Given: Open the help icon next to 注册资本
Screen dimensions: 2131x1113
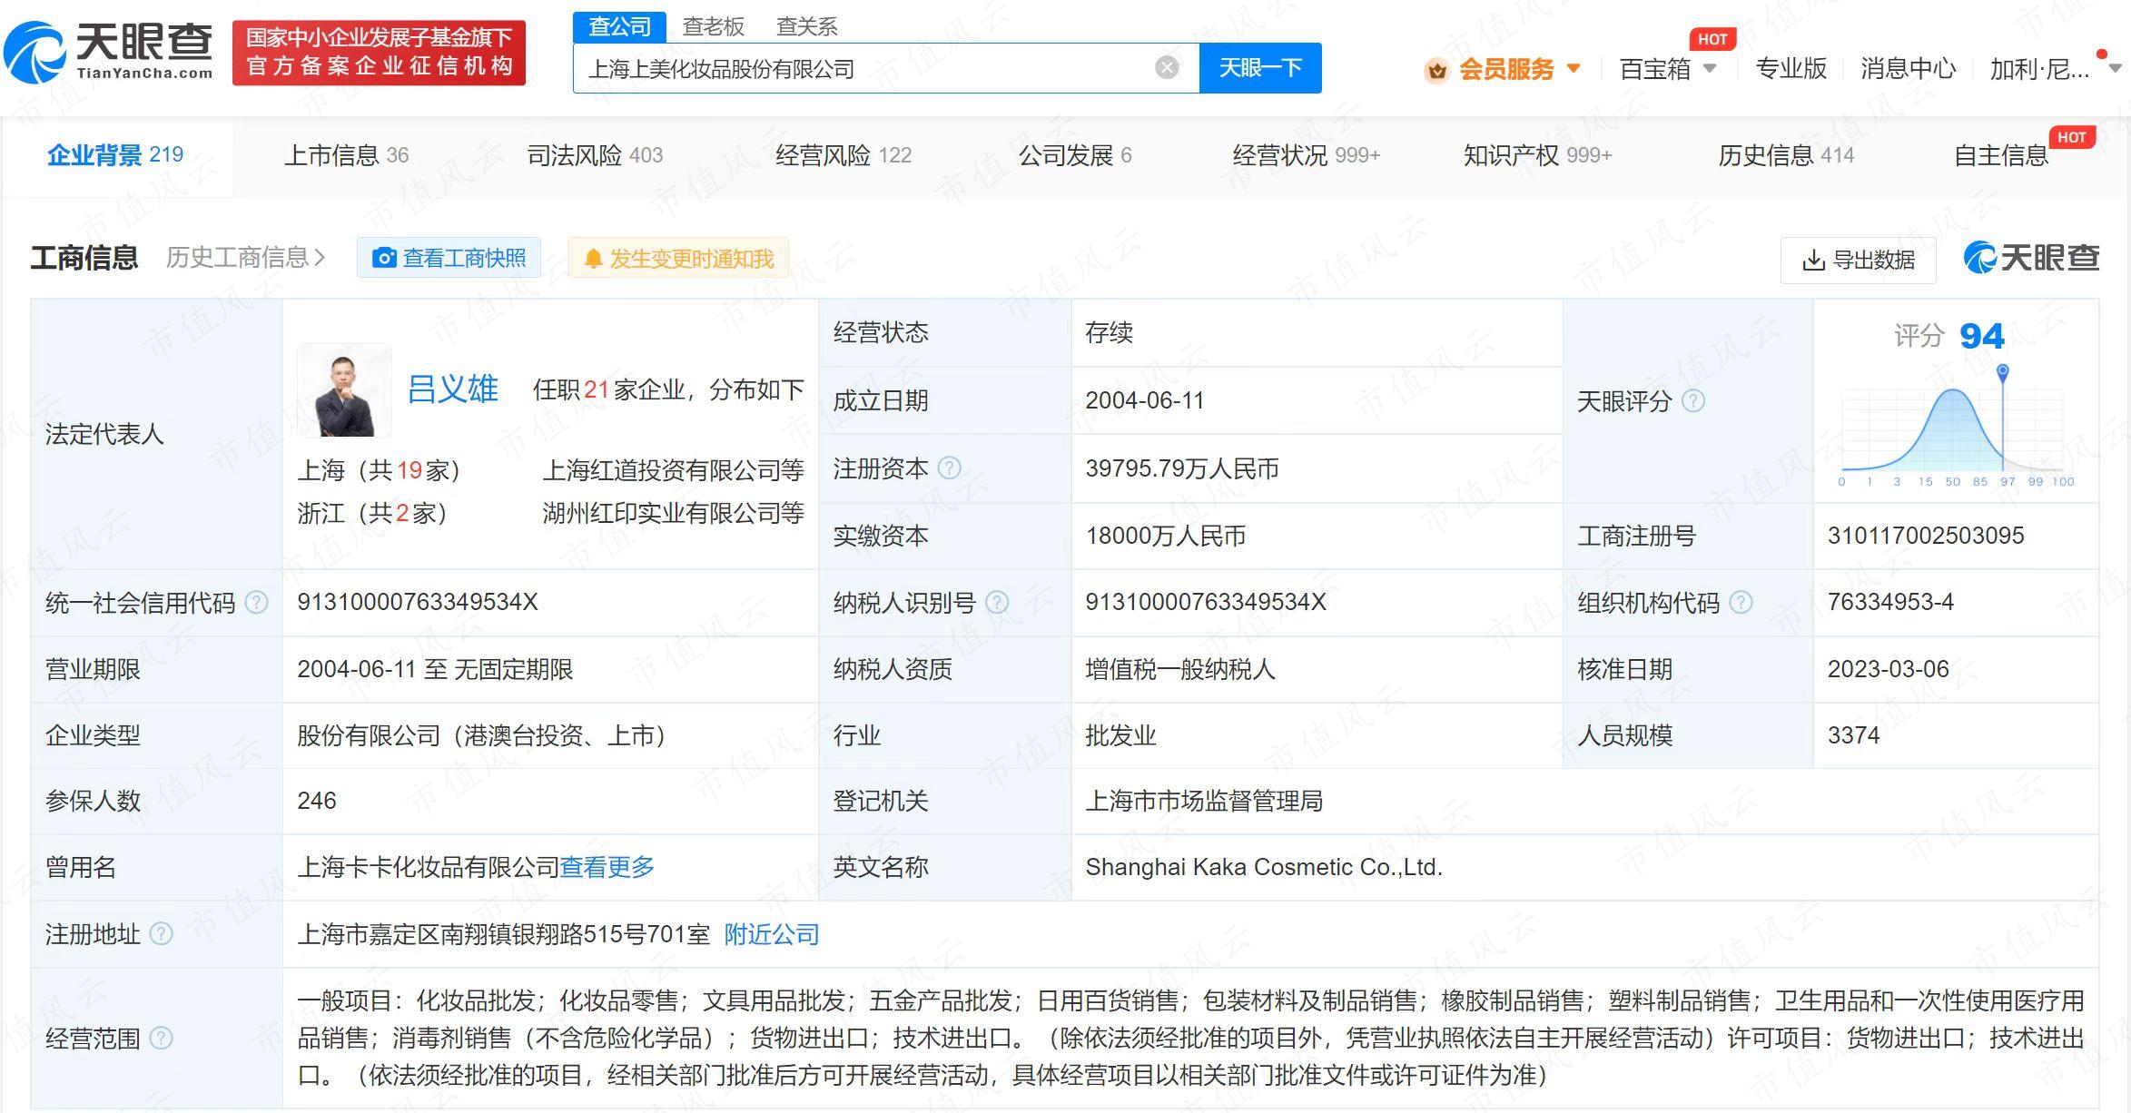Looking at the screenshot, I should [948, 468].
